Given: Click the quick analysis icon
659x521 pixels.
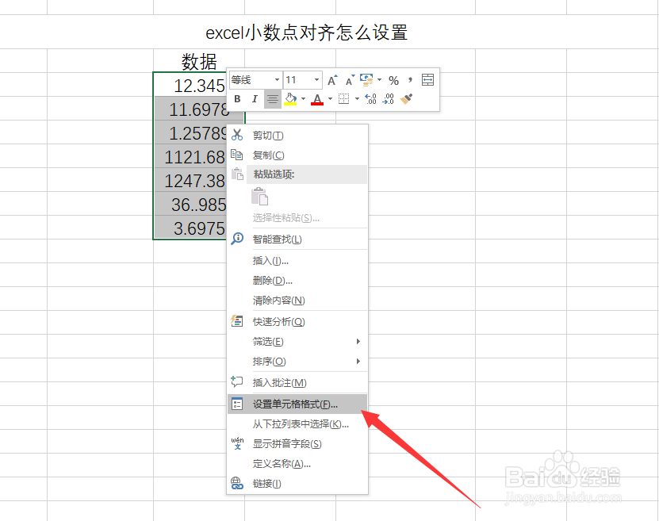Looking at the screenshot, I should pyautogui.click(x=237, y=321).
